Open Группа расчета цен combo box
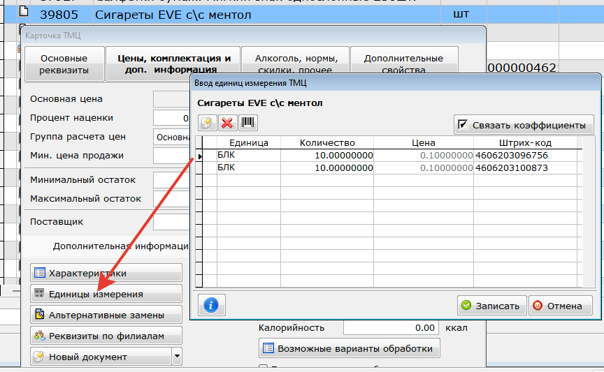This screenshot has height=372, width=604. tap(171, 137)
